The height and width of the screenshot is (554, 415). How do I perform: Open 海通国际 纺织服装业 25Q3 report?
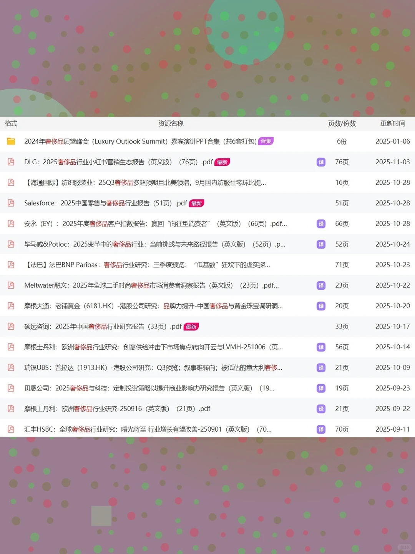click(145, 182)
